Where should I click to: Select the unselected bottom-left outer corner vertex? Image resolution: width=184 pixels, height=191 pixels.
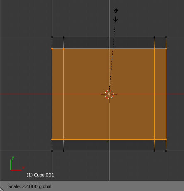click(52, 151)
